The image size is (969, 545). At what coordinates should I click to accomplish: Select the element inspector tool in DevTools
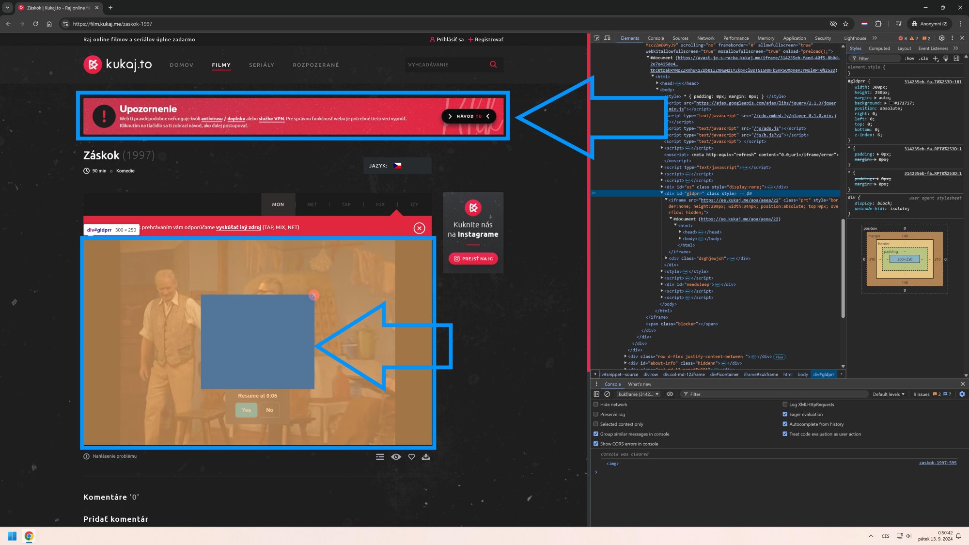[x=597, y=38]
